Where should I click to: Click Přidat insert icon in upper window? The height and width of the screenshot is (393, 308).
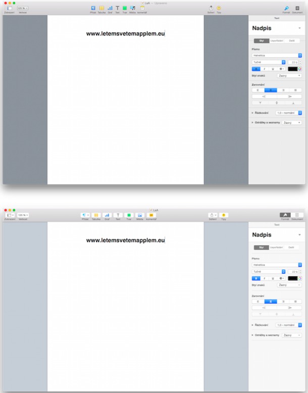93,8
